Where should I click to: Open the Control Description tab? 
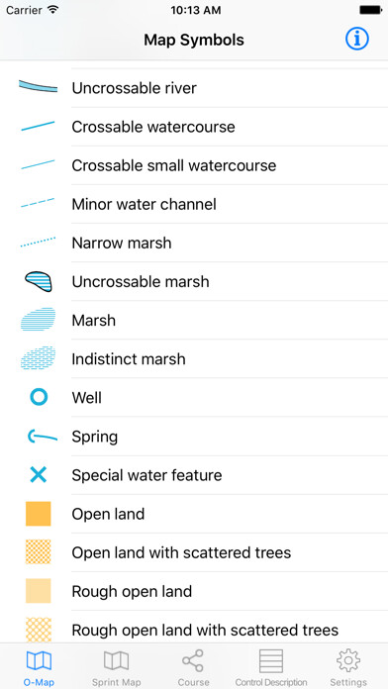point(271,668)
